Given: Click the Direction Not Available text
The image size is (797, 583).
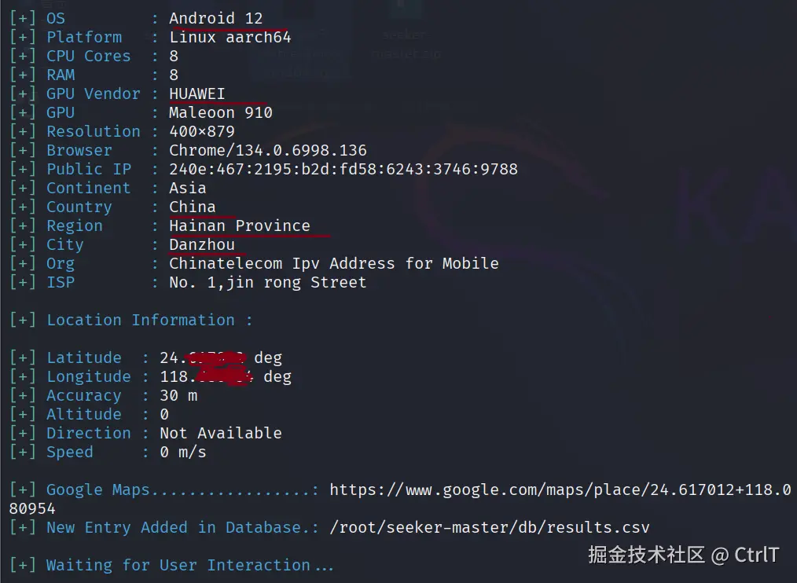Looking at the screenshot, I should coord(221,434).
